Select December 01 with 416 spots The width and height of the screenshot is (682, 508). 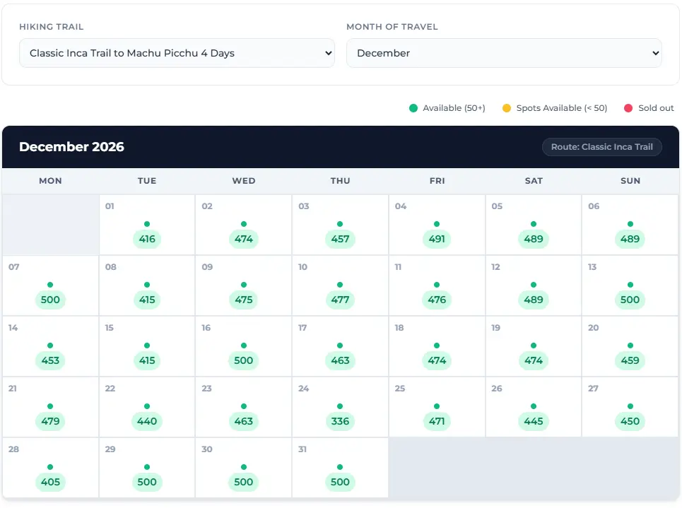coord(147,225)
